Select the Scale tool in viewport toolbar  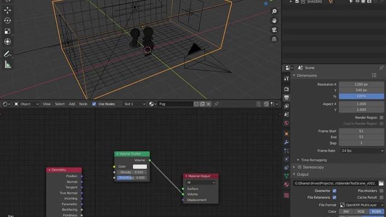click(x=7, y=31)
